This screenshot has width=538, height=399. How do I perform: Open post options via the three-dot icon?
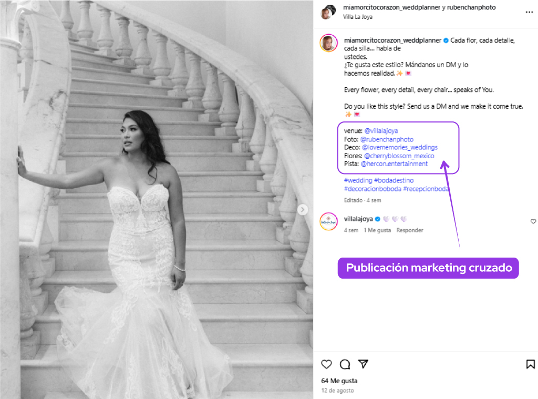tap(529, 12)
